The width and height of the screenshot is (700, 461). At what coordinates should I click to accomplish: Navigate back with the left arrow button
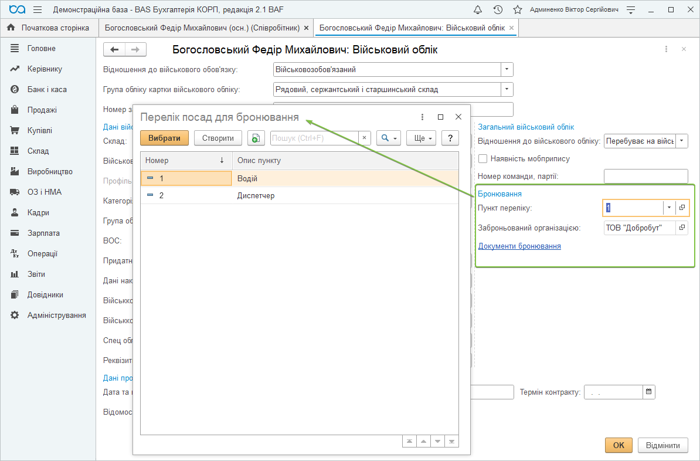114,50
